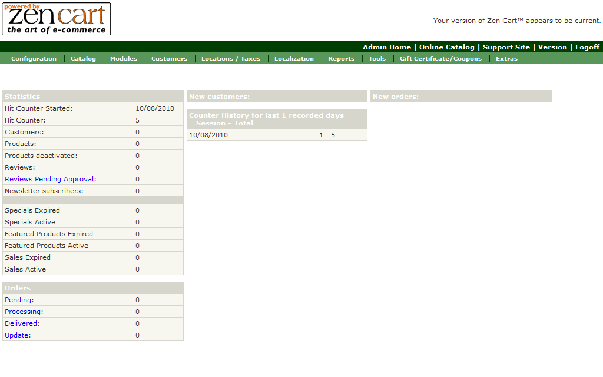Open the Localization menu

pyautogui.click(x=294, y=58)
